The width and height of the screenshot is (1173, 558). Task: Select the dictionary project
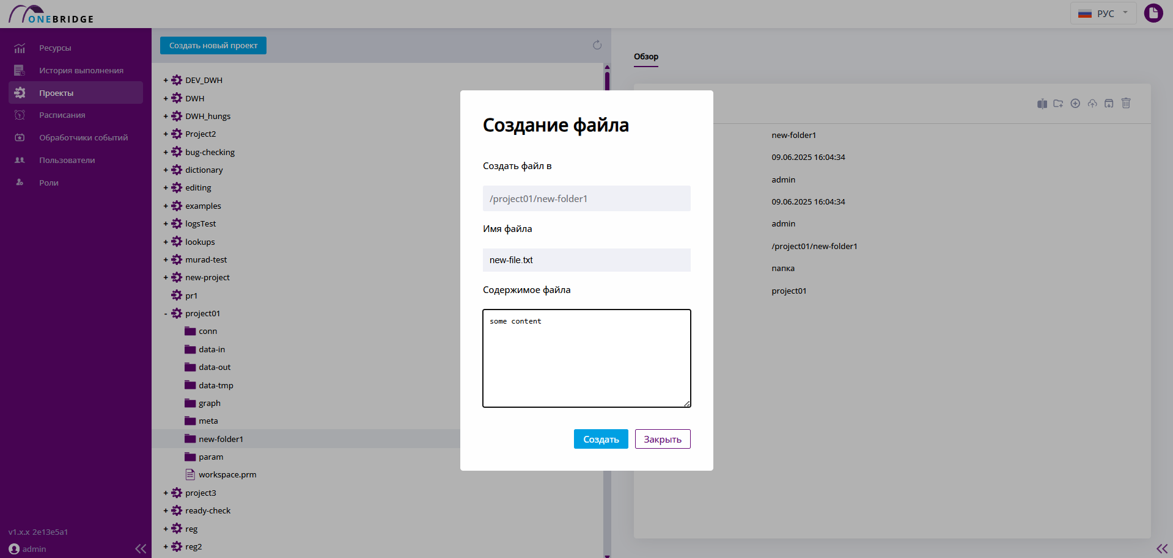click(x=204, y=170)
